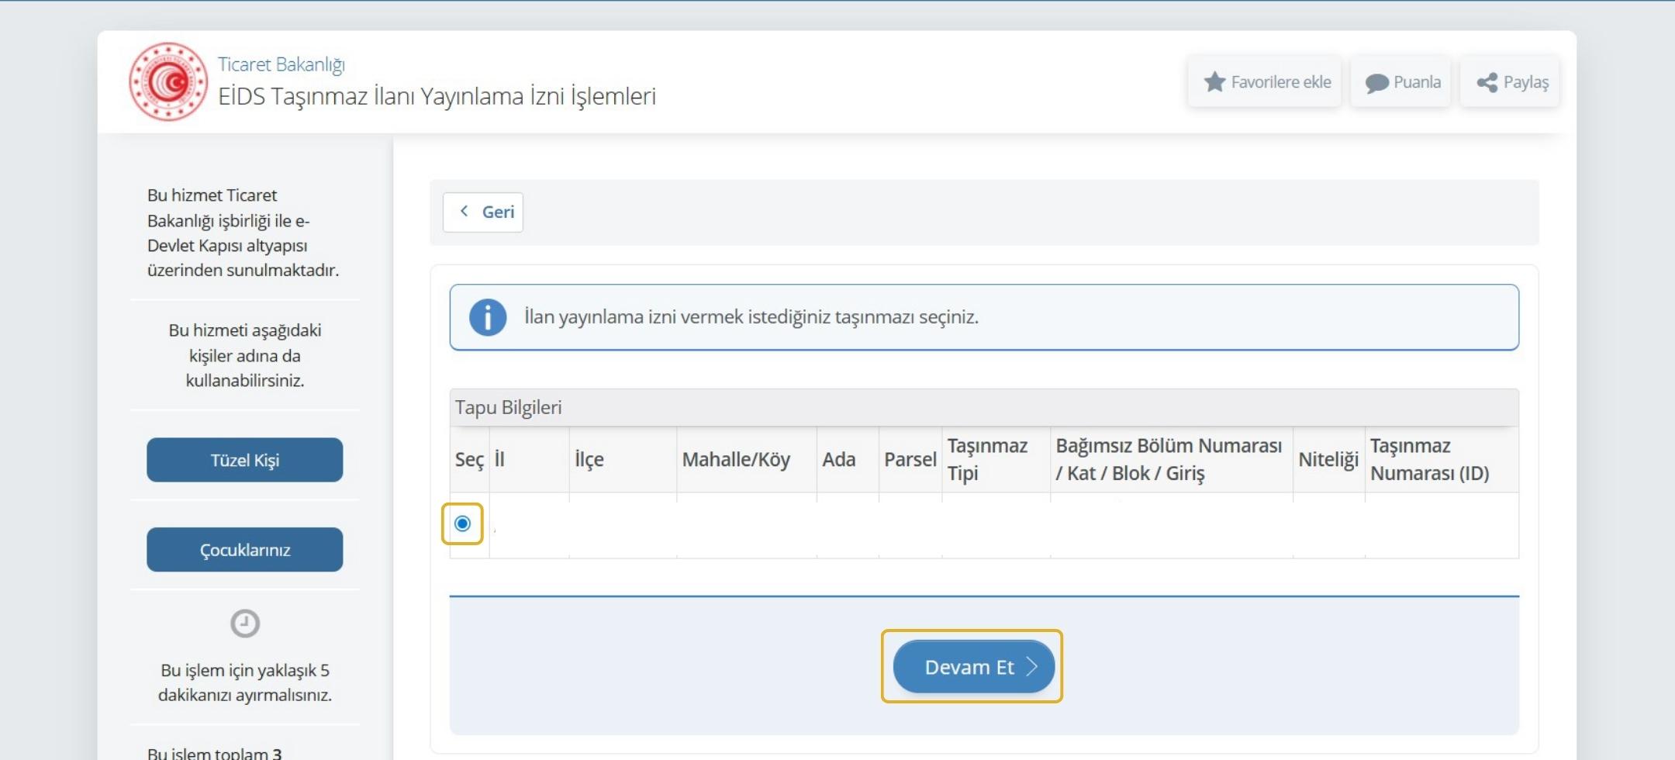Click the İl column header
The height and width of the screenshot is (760, 1675).
pos(500,459)
